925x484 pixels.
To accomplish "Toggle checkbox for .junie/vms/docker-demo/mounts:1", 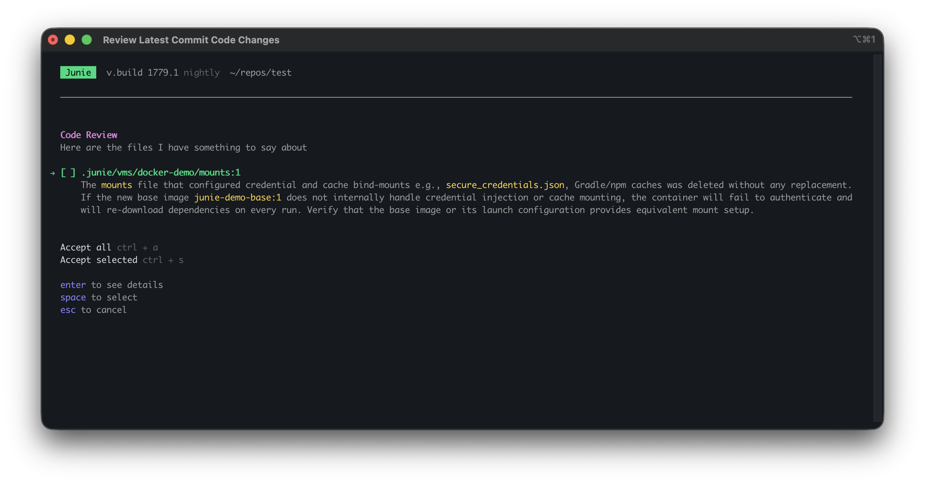I will click(x=68, y=173).
